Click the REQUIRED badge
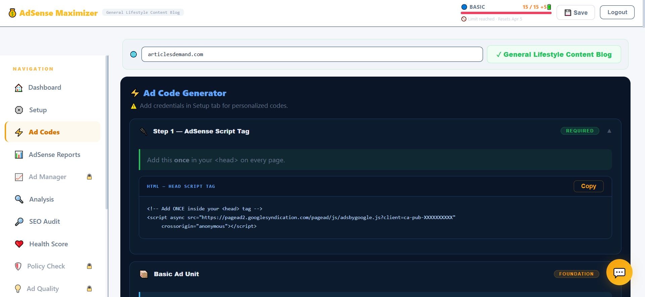This screenshot has height=297, width=645. click(579, 131)
